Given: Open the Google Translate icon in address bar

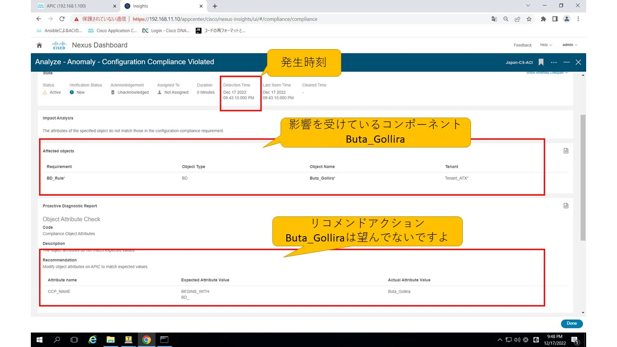Looking at the screenshot, I should (x=494, y=19).
